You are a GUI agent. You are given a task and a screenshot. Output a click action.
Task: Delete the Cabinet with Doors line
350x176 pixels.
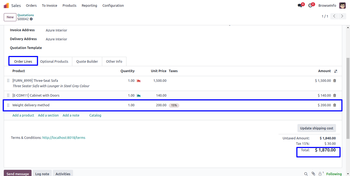335,95
